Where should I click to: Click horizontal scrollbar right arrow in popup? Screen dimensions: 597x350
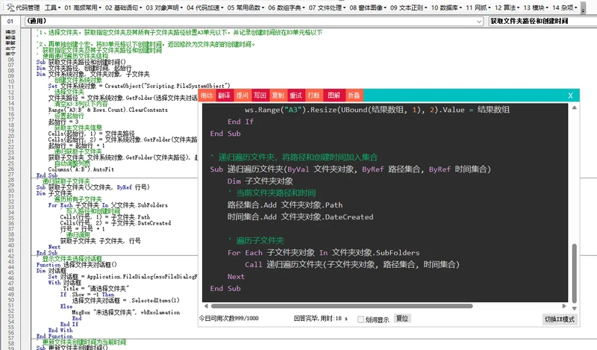point(564,306)
